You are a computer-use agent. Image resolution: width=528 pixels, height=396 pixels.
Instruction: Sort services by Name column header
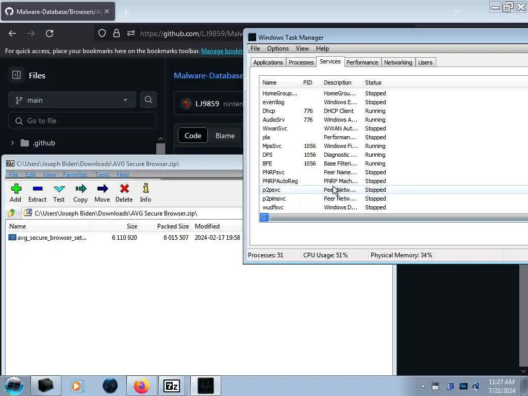point(279,82)
